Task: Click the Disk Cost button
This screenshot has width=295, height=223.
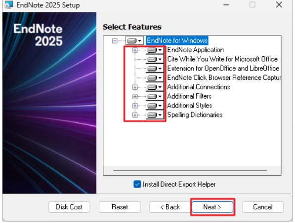Action: coord(69,207)
